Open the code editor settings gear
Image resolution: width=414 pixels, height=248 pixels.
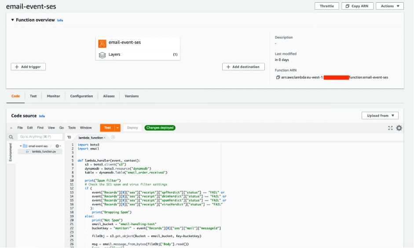pyautogui.click(x=399, y=128)
